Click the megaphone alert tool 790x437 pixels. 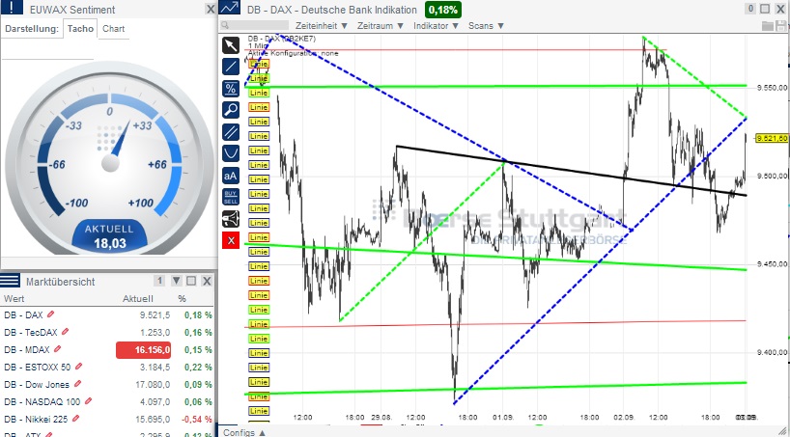coord(231,218)
